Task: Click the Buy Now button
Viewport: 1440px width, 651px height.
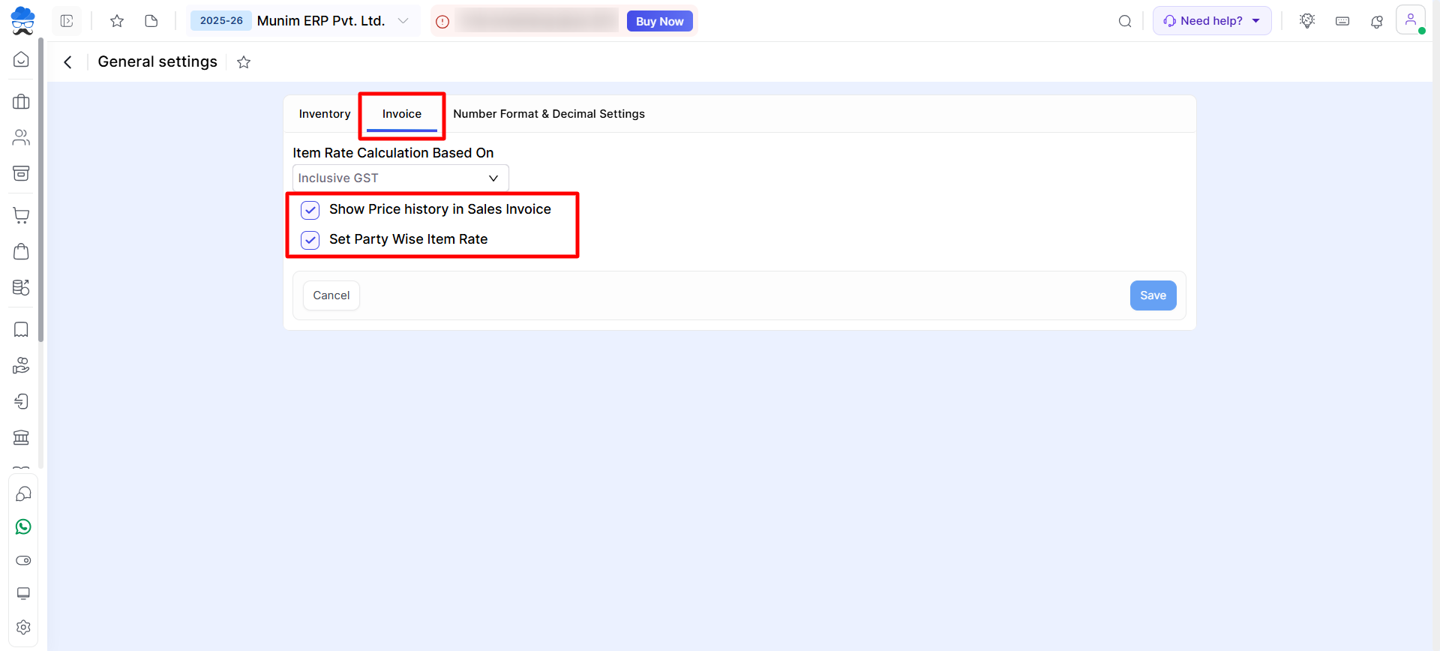Action: (659, 22)
